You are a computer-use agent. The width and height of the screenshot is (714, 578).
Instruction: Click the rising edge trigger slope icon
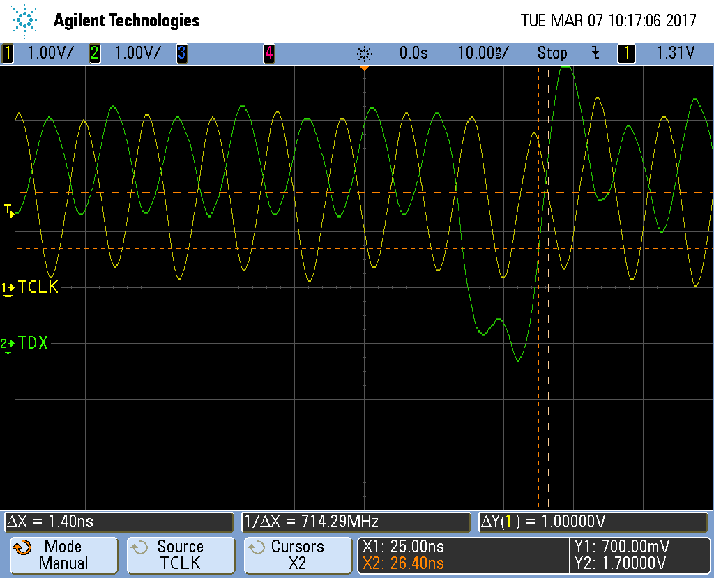595,53
